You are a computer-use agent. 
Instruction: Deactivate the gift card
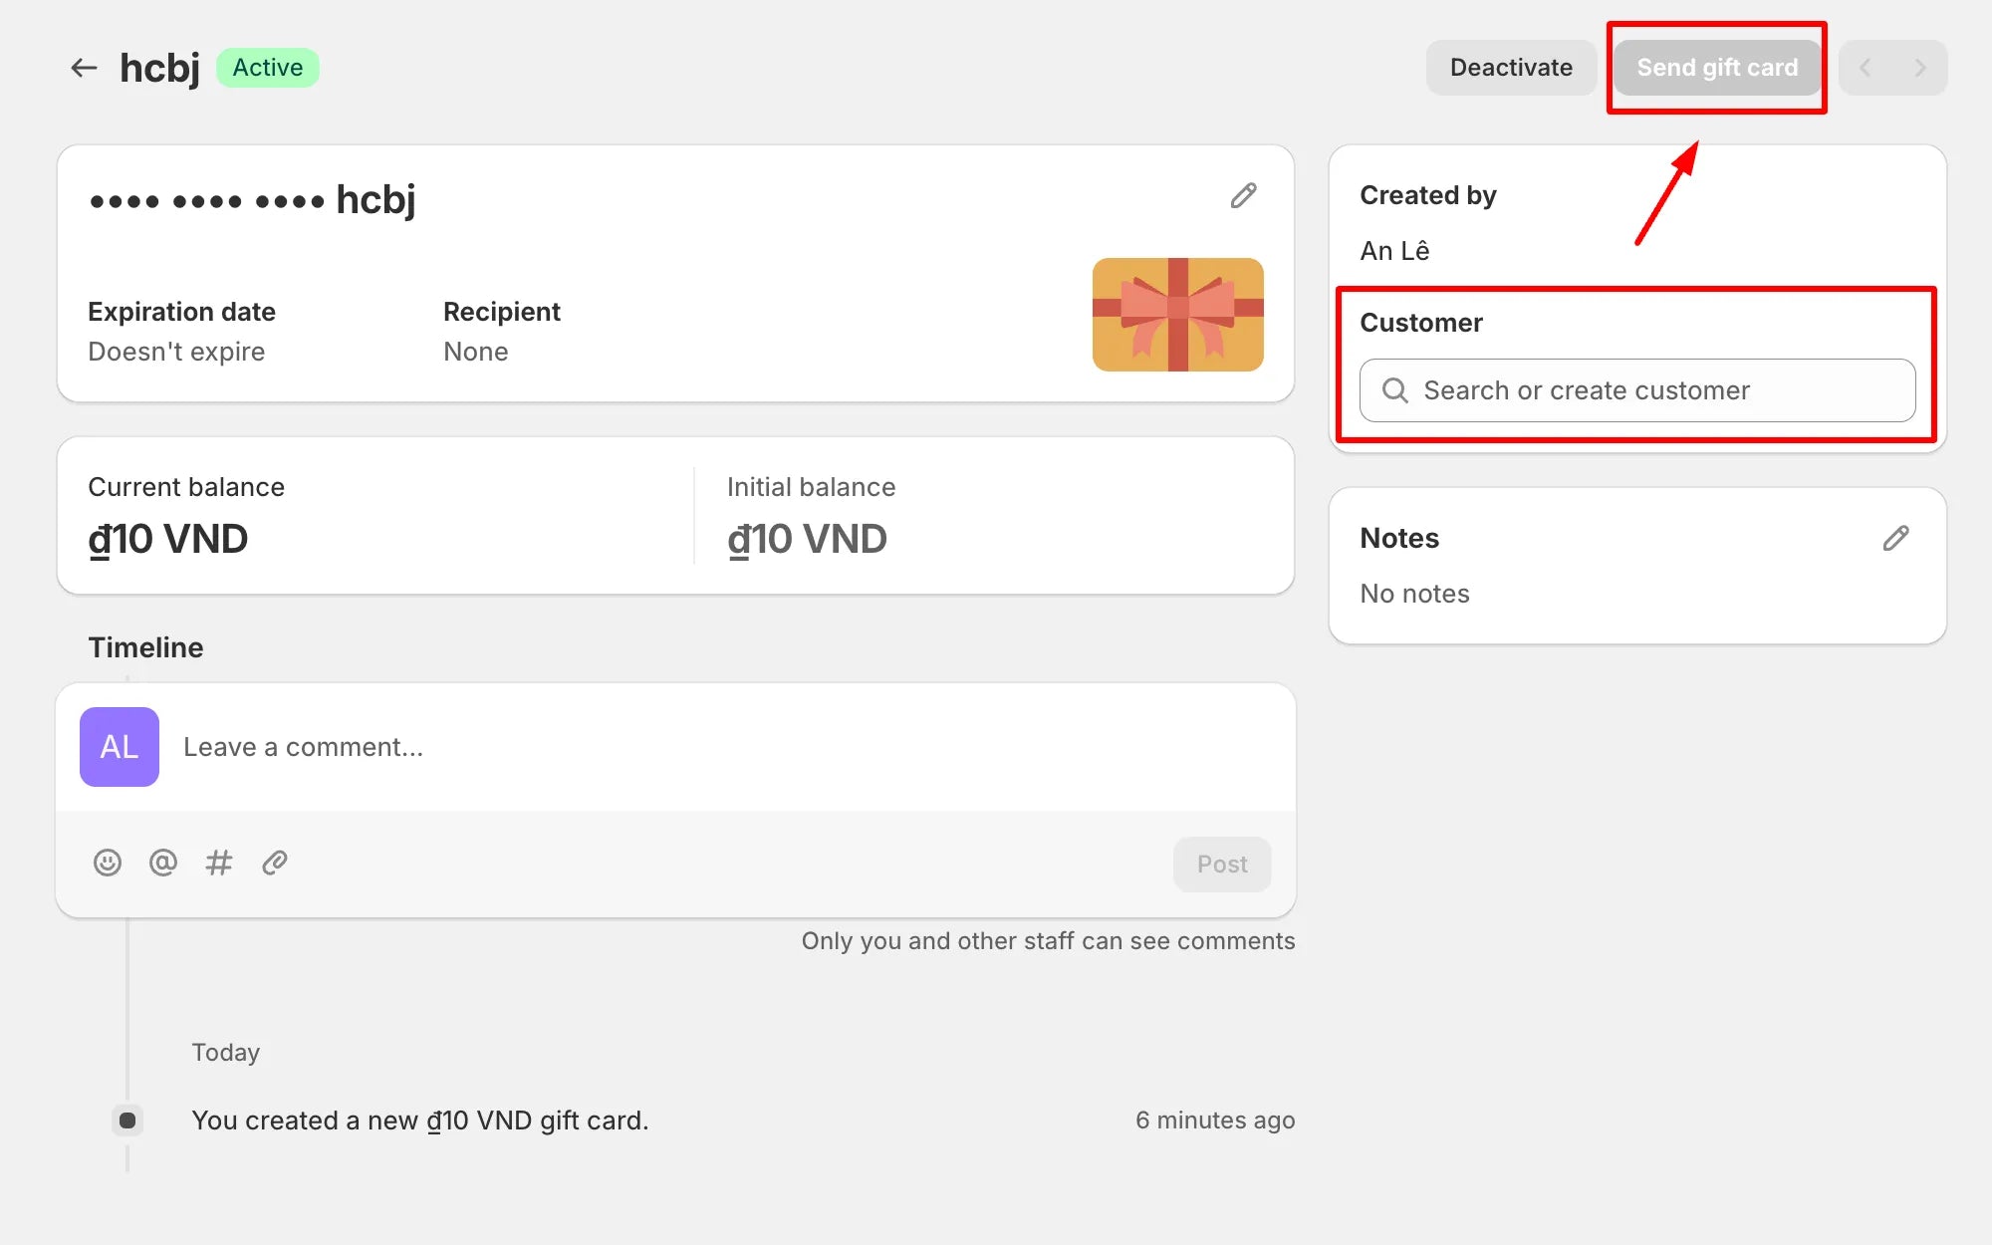[x=1511, y=68]
